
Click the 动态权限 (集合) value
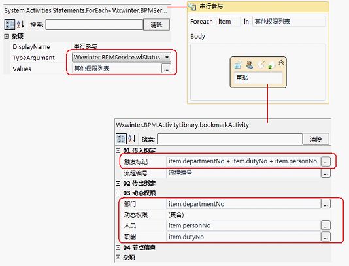(x=176, y=215)
